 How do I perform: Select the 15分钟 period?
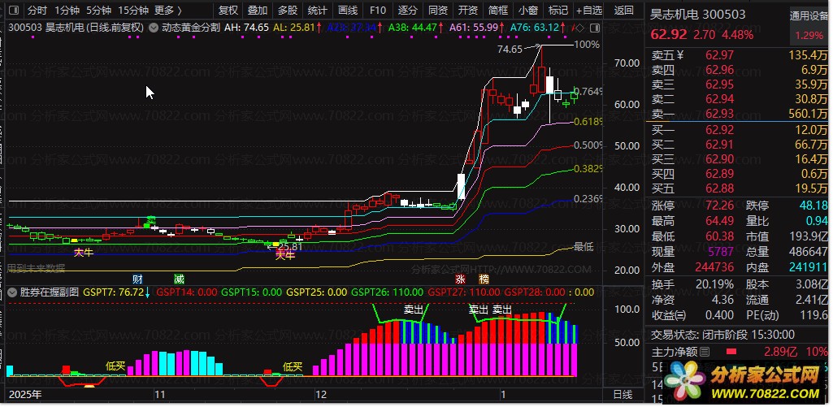click(132, 10)
